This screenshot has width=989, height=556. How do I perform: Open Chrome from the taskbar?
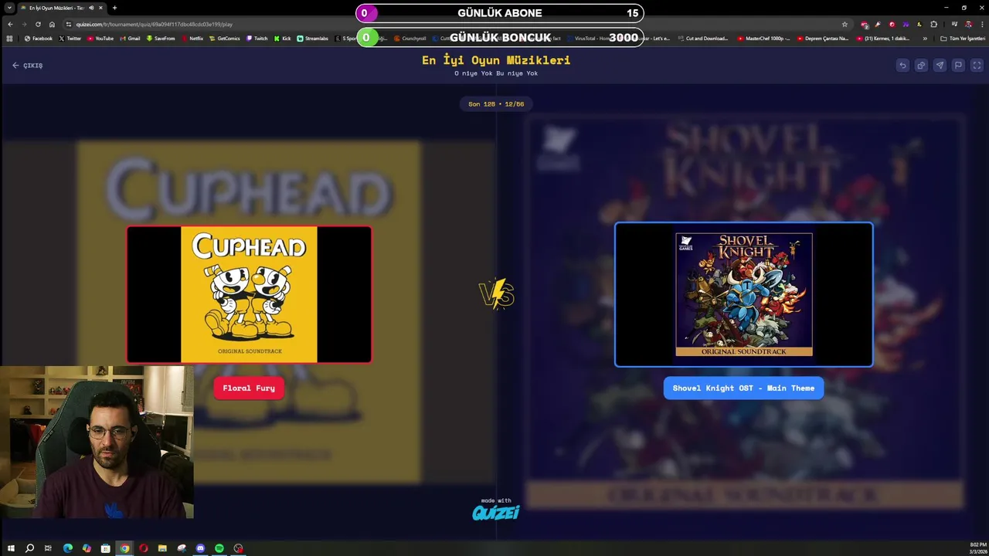[124, 548]
